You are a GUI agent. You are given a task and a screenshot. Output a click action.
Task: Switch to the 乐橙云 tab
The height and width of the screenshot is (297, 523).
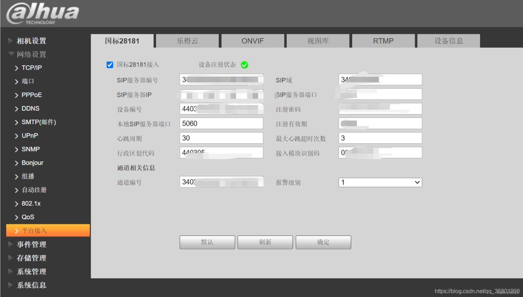pyautogui.click(x=188, y=41)
